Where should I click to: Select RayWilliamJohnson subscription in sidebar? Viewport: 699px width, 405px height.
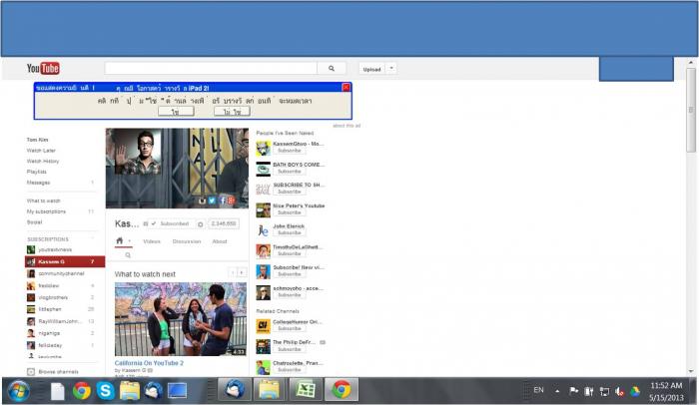coord(60,321)
